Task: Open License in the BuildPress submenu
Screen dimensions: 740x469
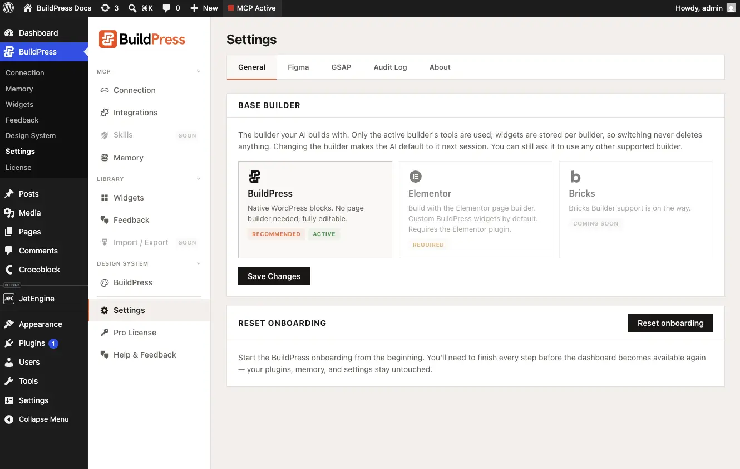Action: pyautogui.click(x=18, y=167)
